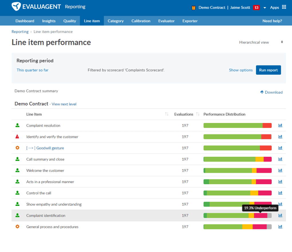
Task: Click the green agent icon beside Welcome the customer
Action: pos(18,170)
